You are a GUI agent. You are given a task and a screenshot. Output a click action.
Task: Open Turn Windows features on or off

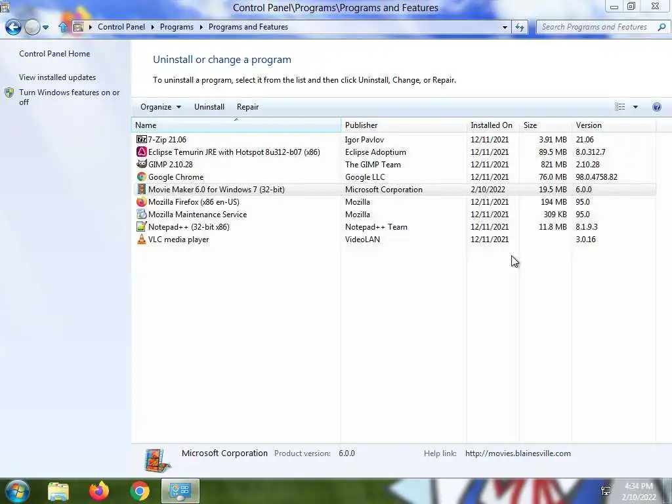(x=69, y=97)
